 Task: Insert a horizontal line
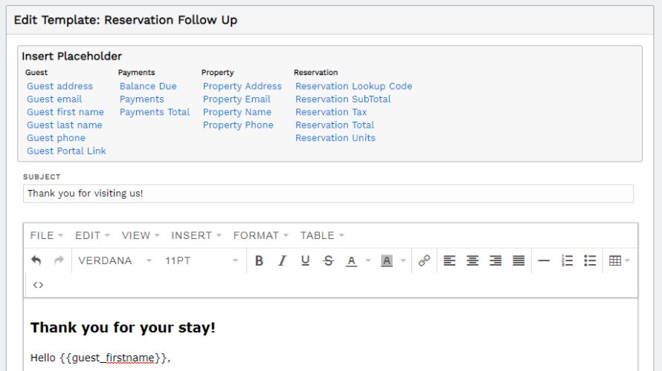pos(544,260)
